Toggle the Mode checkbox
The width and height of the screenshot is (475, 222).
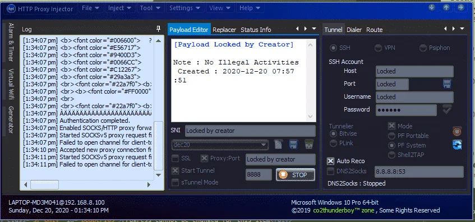[392, 126]
